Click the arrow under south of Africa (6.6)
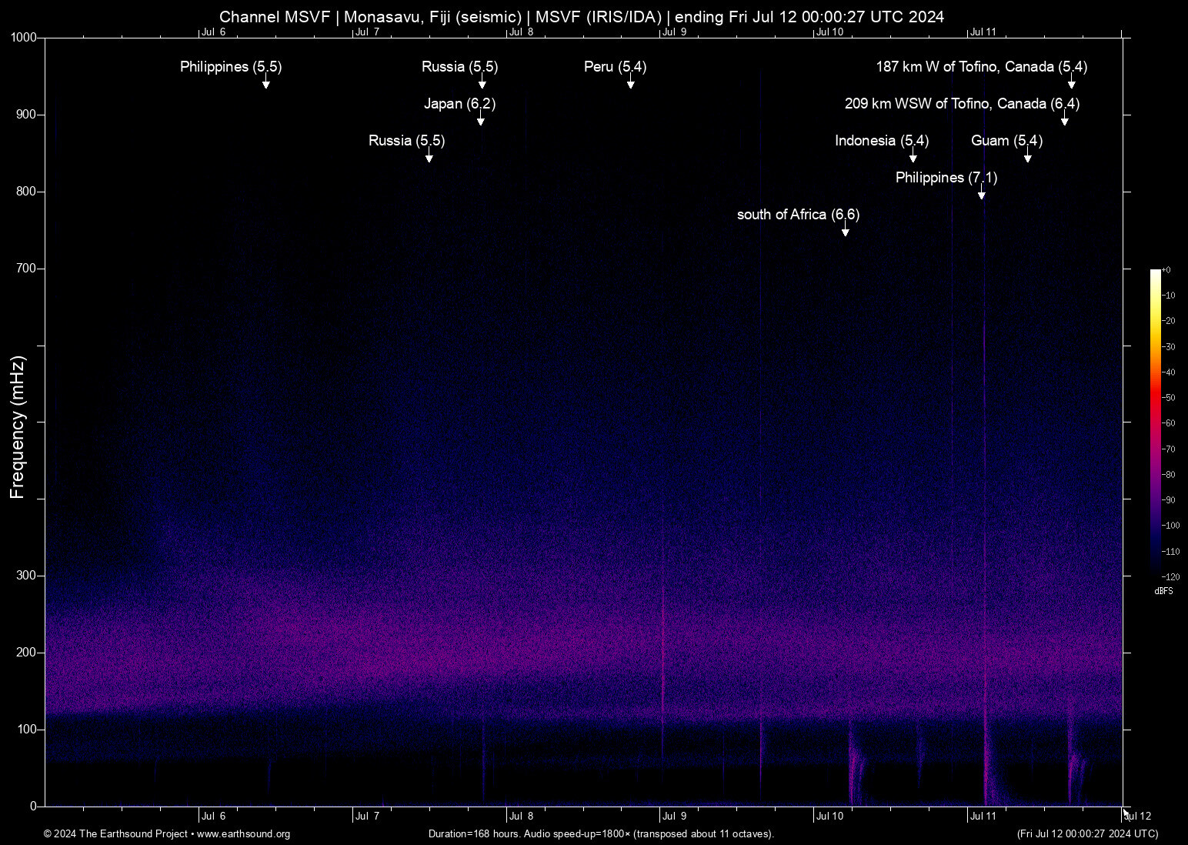 coord(845,231)
